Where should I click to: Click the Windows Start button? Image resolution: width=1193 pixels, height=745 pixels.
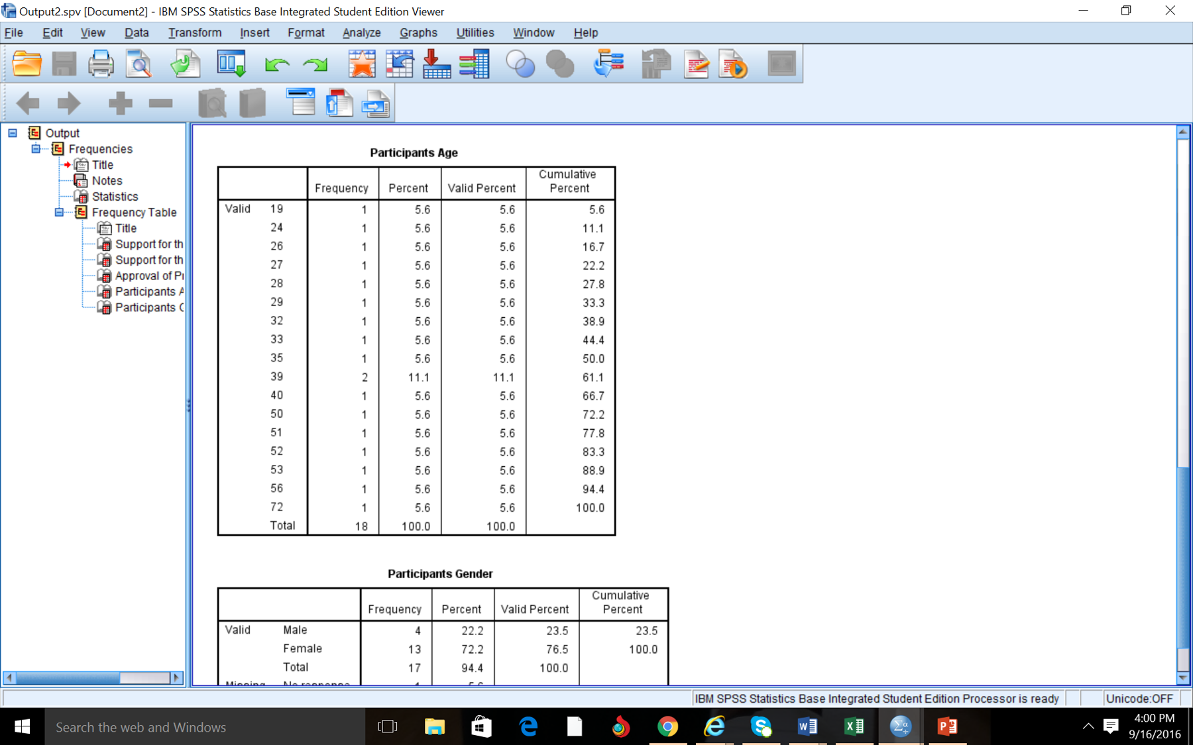coord(22,726)
